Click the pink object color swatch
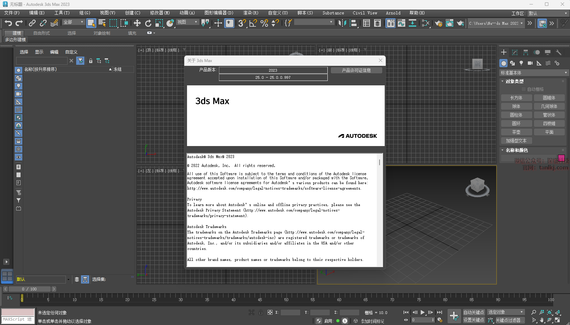 (x=561, y=158)
